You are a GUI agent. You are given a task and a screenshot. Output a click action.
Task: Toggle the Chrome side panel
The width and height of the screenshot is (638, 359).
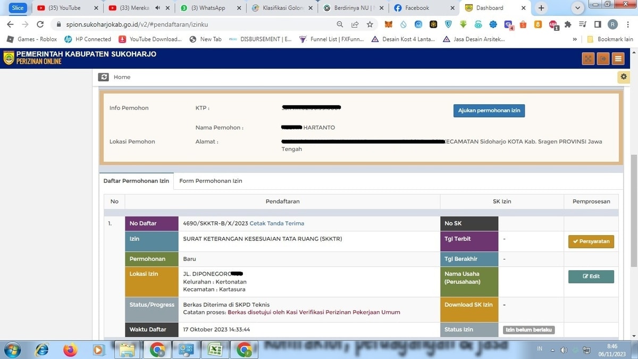598,24
